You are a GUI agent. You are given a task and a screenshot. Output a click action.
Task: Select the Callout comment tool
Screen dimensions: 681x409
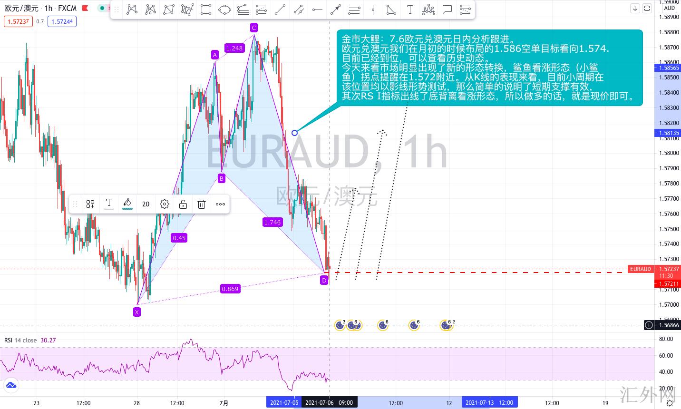[x=447, y=9]
